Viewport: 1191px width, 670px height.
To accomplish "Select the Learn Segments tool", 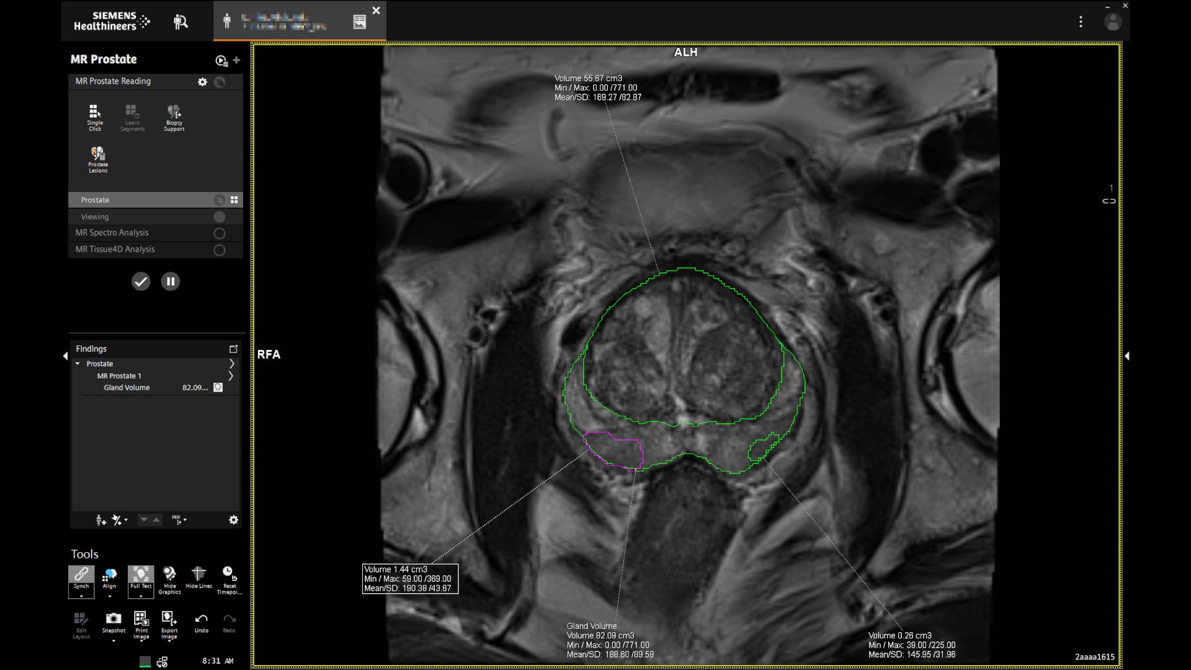I will point(132,118).
